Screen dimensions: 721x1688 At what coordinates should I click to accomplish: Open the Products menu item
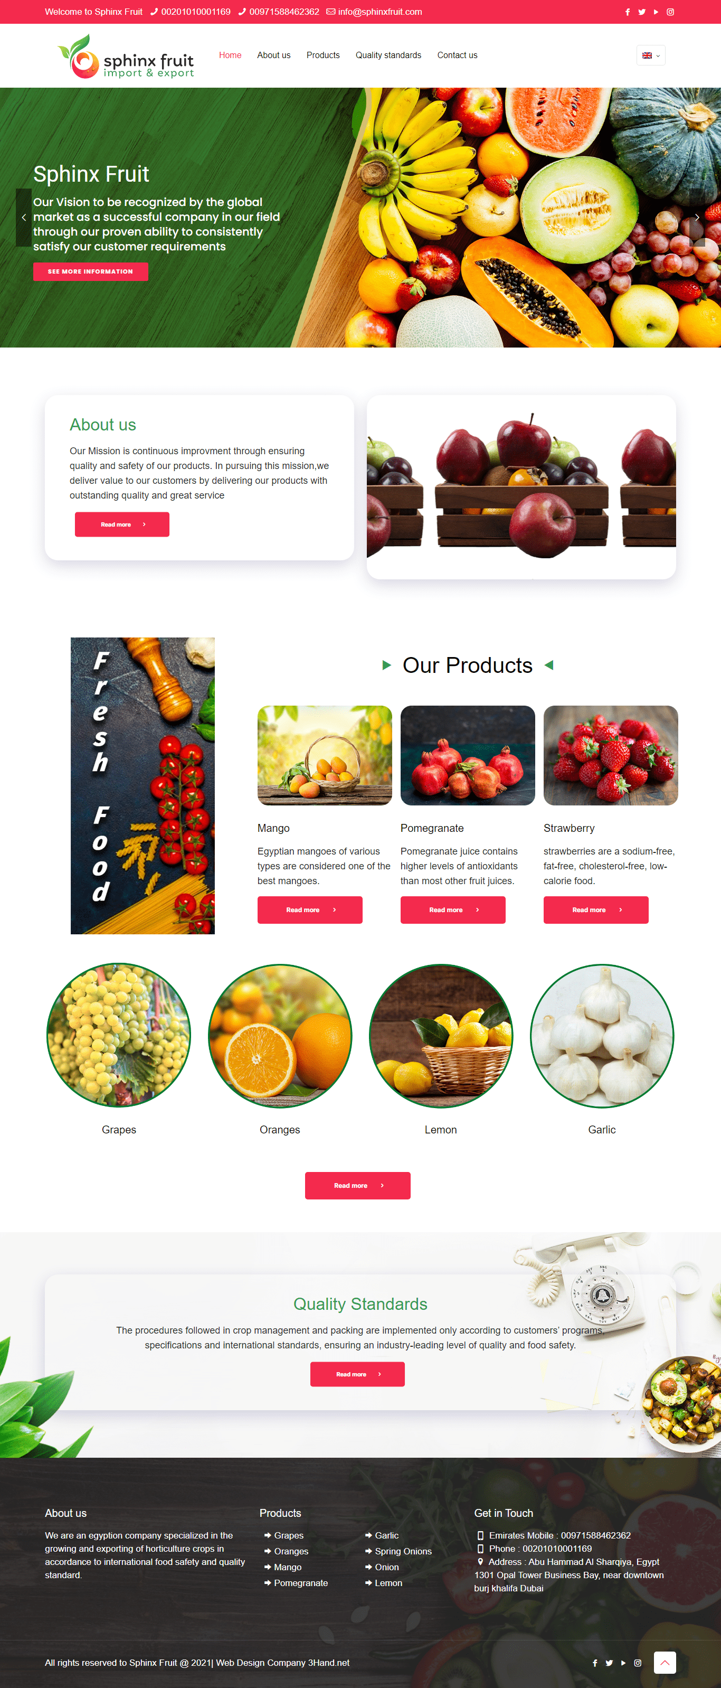pos(323,55)
